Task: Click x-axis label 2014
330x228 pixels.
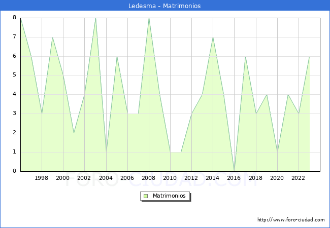Action: pos(212,178)
